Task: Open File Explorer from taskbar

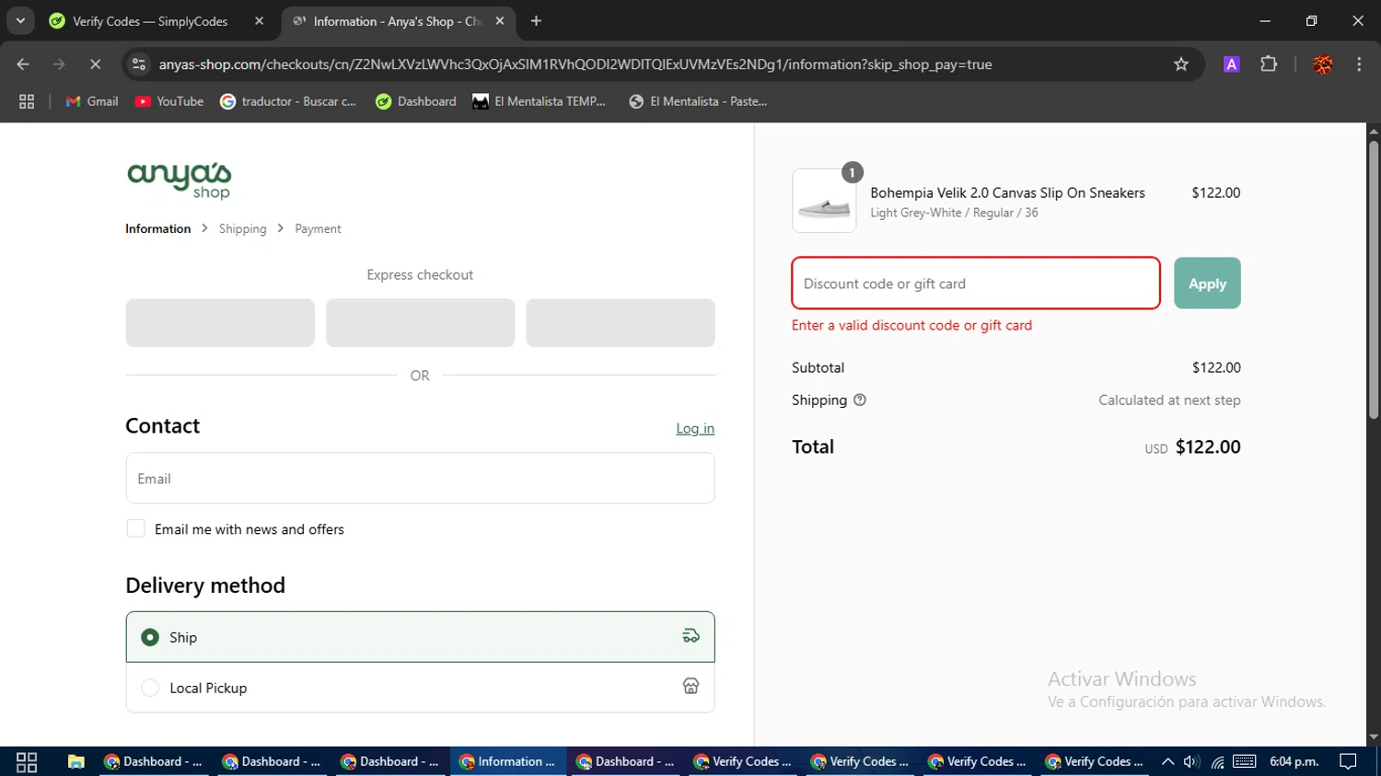Action: 75,761
